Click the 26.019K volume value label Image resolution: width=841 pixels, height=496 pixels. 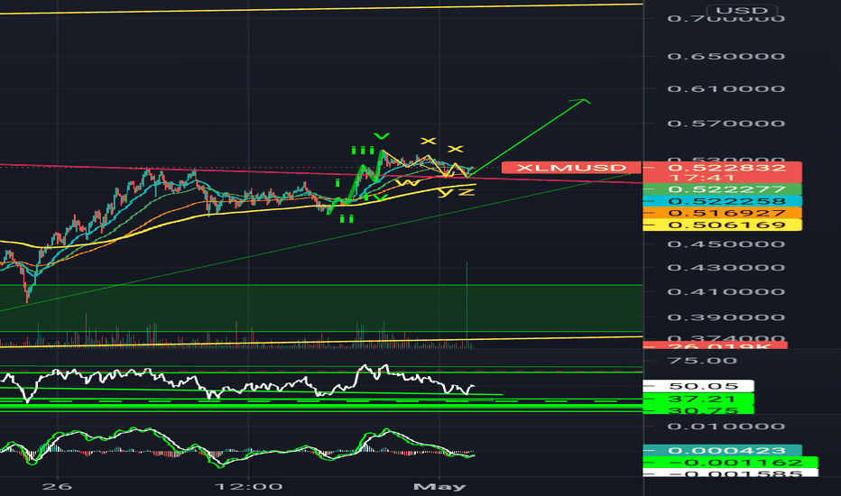point(715,346)
